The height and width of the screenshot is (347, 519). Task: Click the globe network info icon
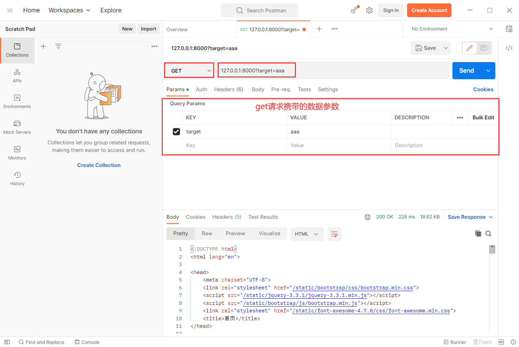click(x=368, y=217)
